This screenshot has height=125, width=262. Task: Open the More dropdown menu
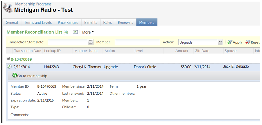click(x=88, y=32)
